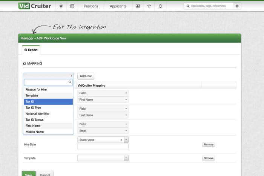Screen dimensions: 264x176
Task: Clear the Static Value selection with x
Action: click(x=121, y=140)
